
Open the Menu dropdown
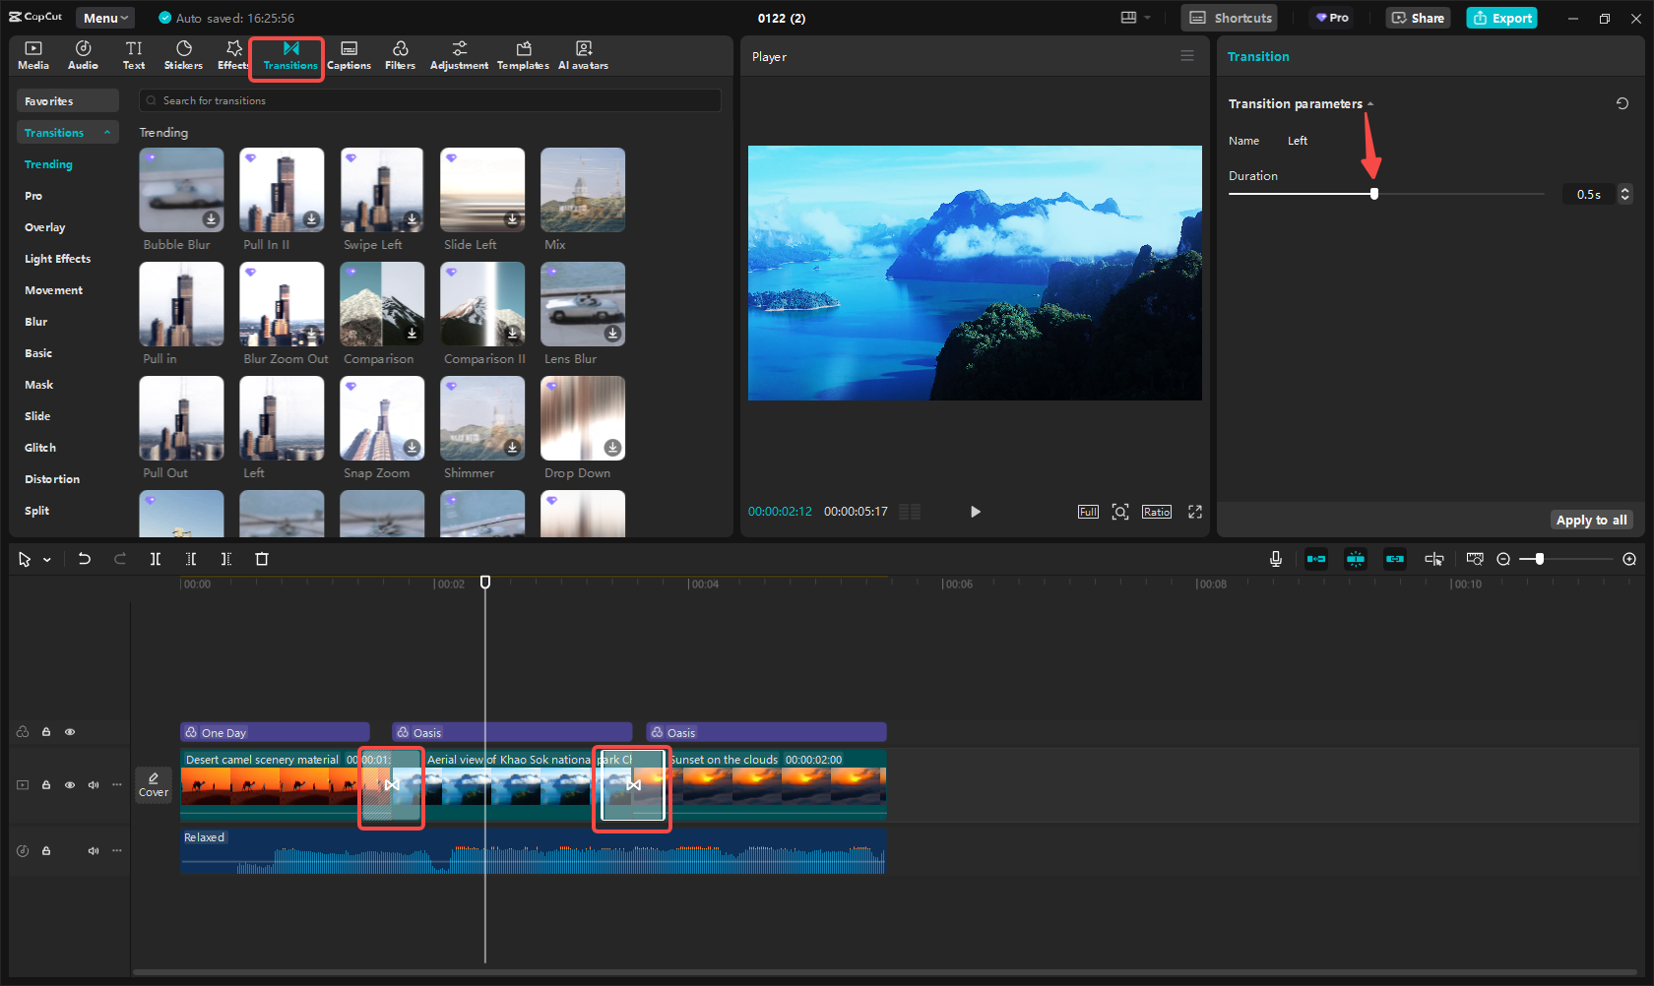tap(104, 17)
